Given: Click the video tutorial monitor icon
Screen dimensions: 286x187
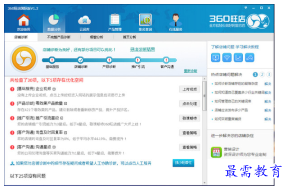Looking at the screenshot, I should (x=215, y=57).
